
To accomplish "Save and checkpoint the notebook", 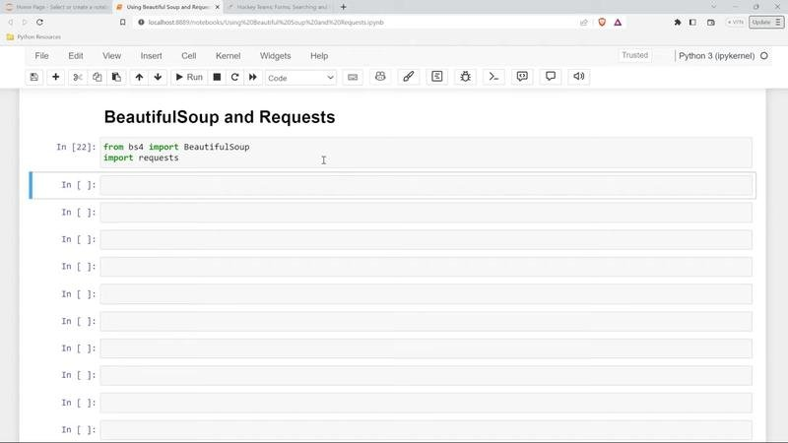I will coord(34,77).
